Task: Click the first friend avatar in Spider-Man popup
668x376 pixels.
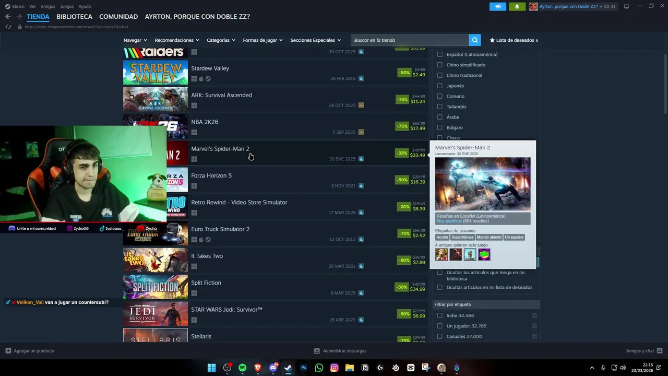Action: click(x=442, y=254)
